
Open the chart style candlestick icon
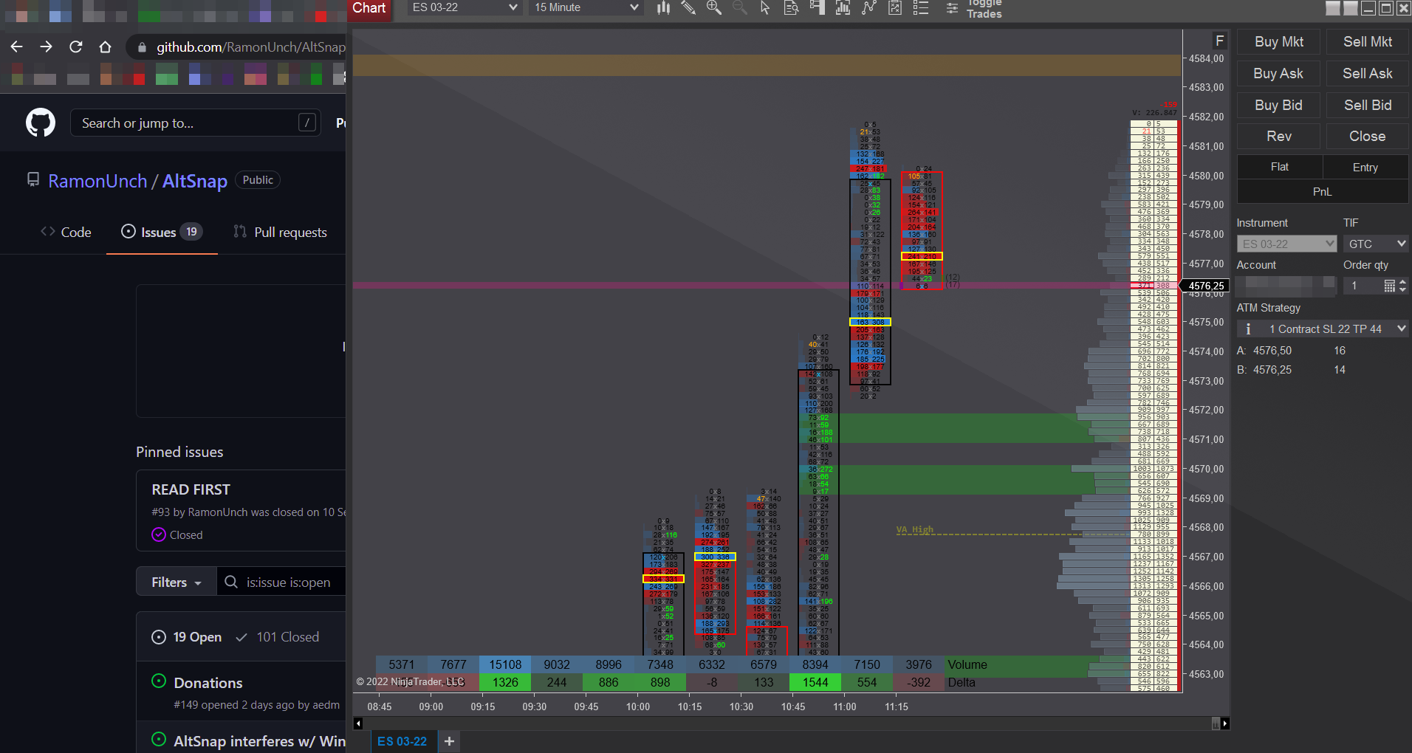(x=663, y=7)
